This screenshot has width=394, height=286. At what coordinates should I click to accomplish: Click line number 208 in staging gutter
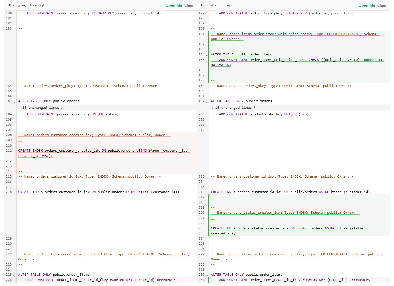[9, 135]
